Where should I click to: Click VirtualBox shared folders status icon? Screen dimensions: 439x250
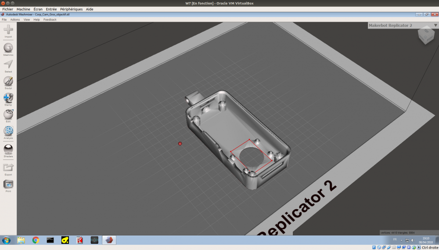coord(394,247)
